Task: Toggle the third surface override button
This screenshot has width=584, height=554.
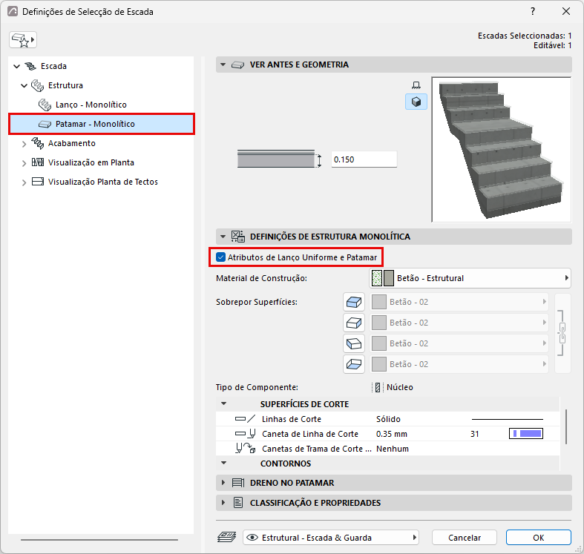Action: [x=353, y=343]
